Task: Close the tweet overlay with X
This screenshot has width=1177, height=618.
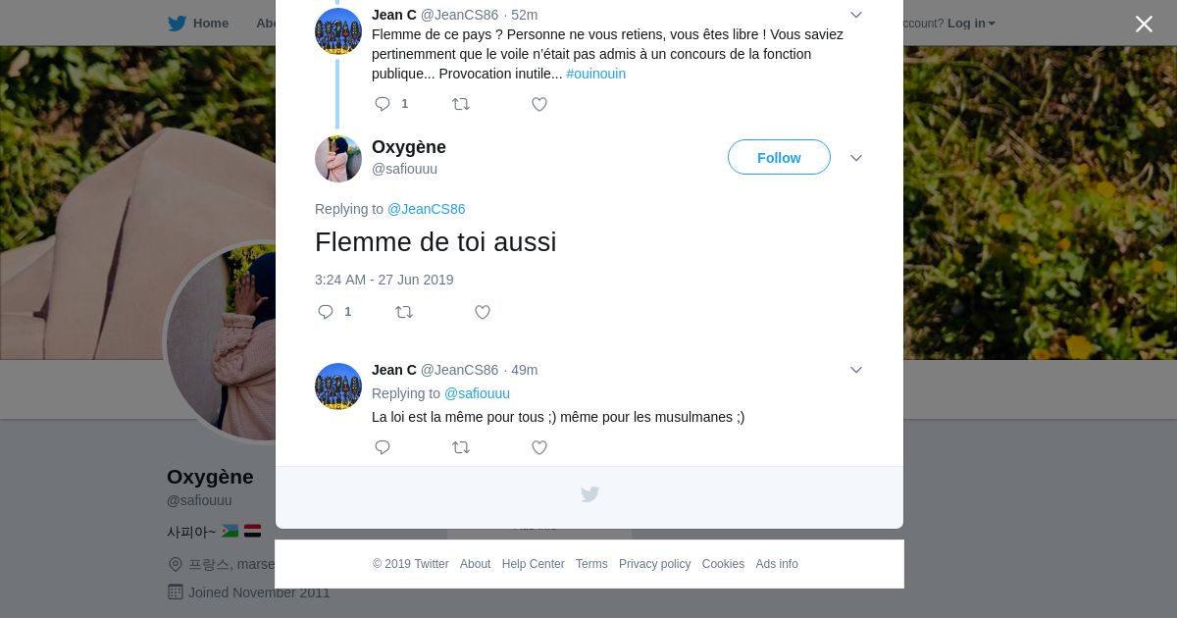Action: point(1144,25)
